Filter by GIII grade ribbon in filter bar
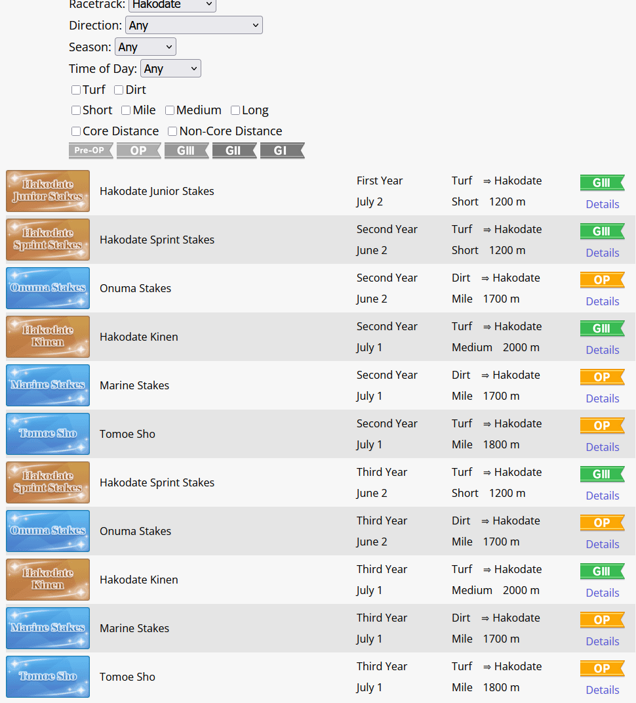Image resolution: width=636 pixels, height=703 pixels. click(x=187, y=151)
